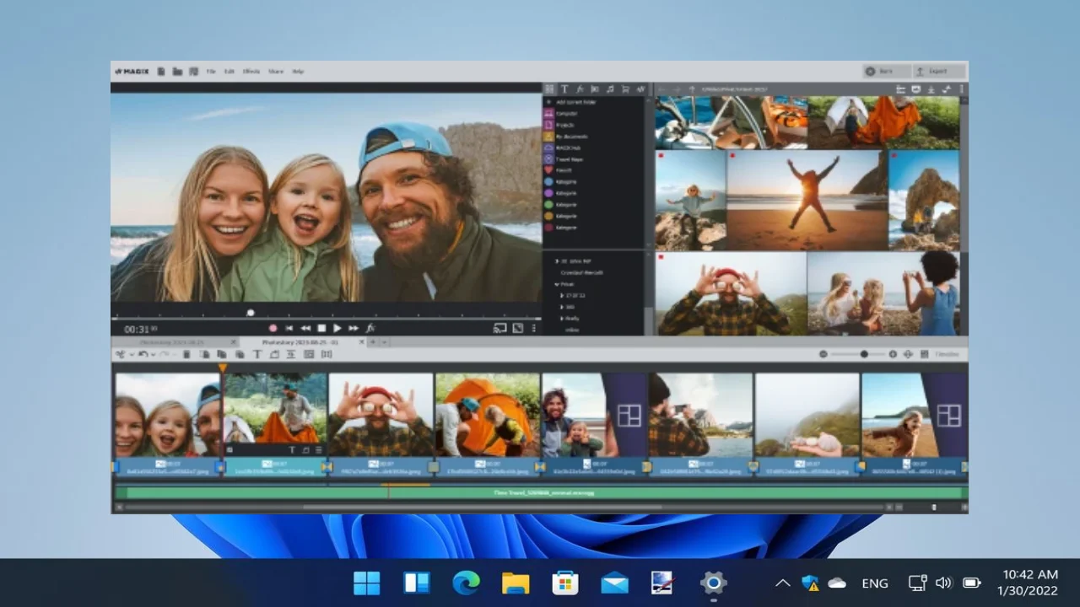Select the orange tent camping thumbnail
Image resolution: width=1080 pixels, height=607 pixels.
883,122
